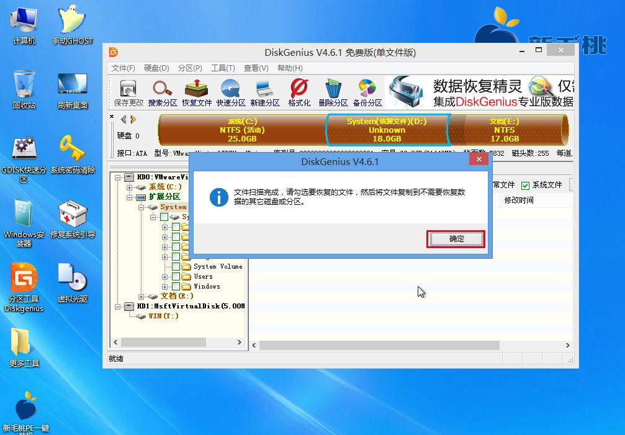Open the 文件(F) menu
The height and width of the screenshot is (435, 625).
(123, 68)
